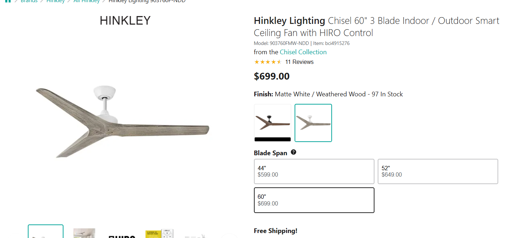Click the main ceiling fan product image
The height and width of the screenshot is (238, 505).
pyautogui.click(x=122, y=122)
